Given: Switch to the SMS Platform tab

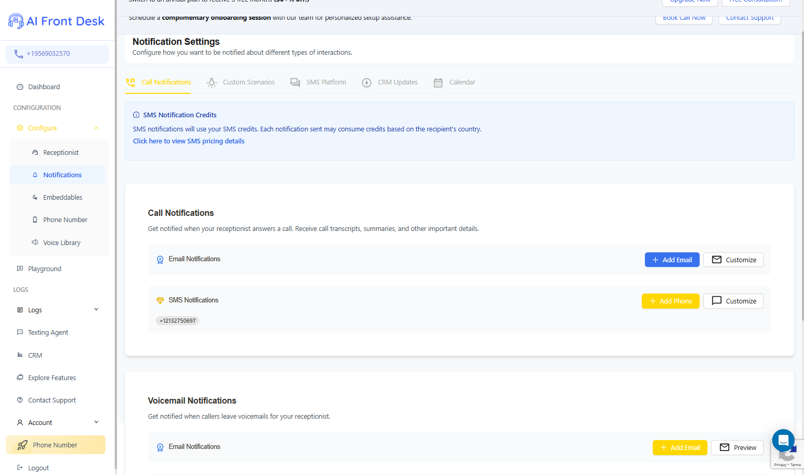Looking at the screenshot, I should [318, 82].
